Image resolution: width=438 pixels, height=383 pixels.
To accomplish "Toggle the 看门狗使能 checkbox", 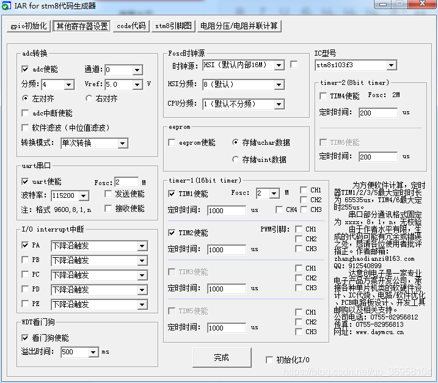I will (x=25, y=338).
